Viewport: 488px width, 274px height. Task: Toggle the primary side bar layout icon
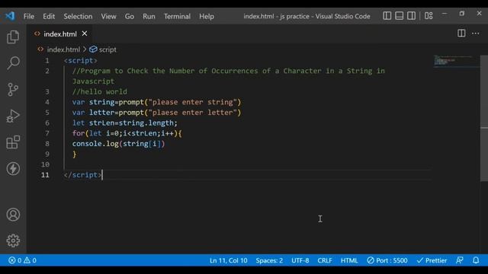coord(387,16)
